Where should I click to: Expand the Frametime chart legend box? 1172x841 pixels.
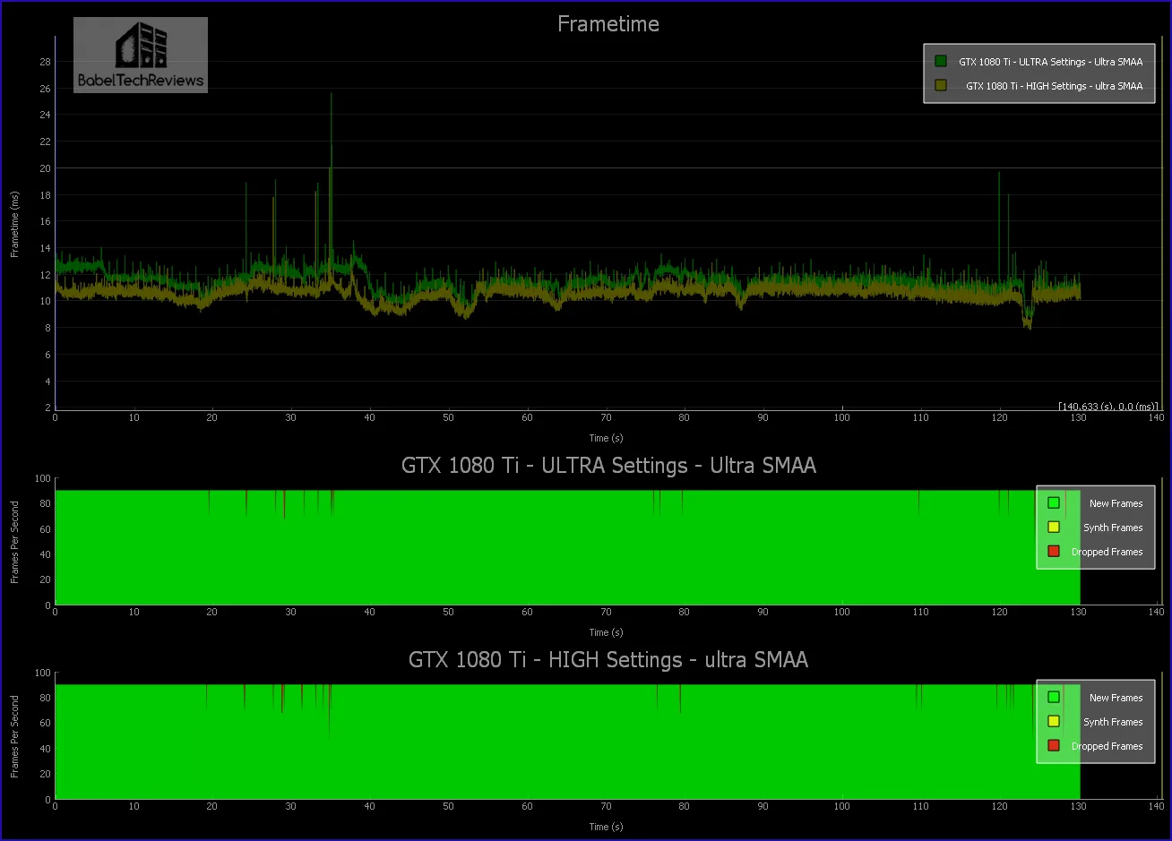click(x=1038, y=73)
